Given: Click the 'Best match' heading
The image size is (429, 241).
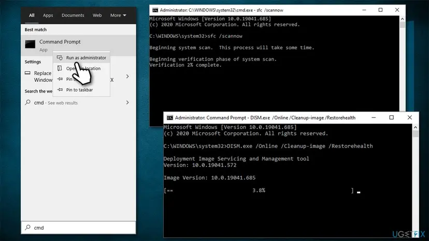Looking at the screenshot, I should coord(36,29).
